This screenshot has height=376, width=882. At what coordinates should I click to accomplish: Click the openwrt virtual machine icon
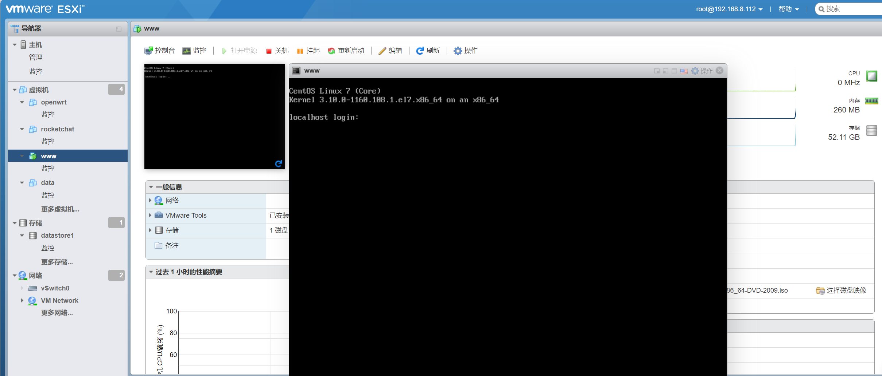pos(33,102)
